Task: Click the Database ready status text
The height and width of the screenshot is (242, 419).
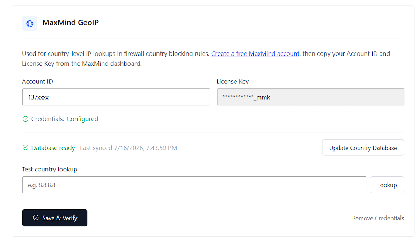Action: click(x=53, y=148)
